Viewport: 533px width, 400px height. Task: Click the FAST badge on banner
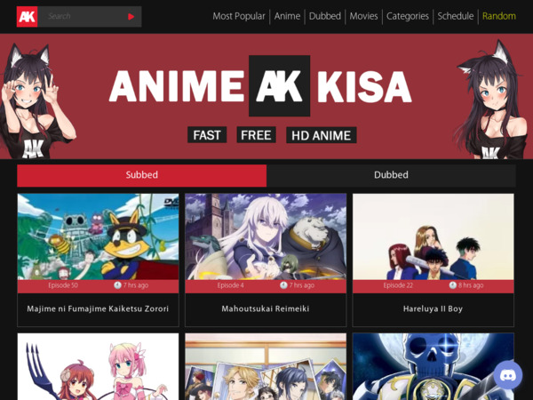[207, 135]
